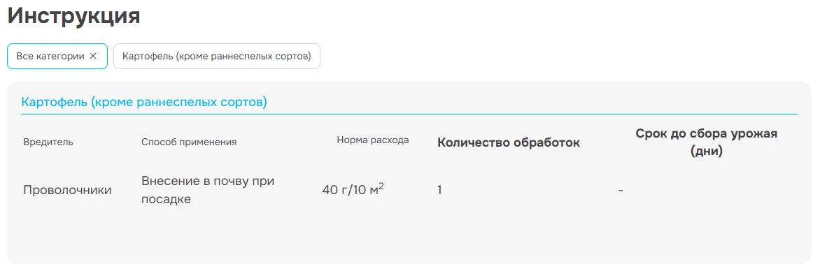The width and height of the screenshot is (820, 280).
Task: Click the 'Вредитель' column header
Action: click(48, 142)
